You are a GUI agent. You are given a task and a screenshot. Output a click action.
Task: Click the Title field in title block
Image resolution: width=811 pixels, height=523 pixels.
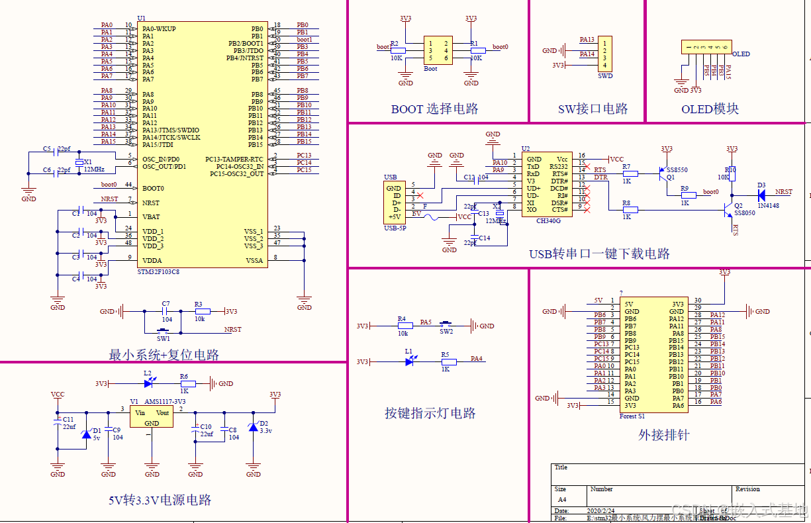tap(677, 474)
